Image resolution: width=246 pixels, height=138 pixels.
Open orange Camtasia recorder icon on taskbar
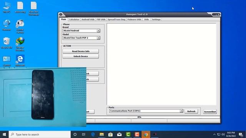coord(137,135)
